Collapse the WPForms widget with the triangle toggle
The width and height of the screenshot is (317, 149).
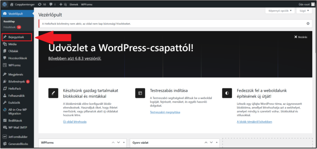pyautogui.click(x=124, y=142)
